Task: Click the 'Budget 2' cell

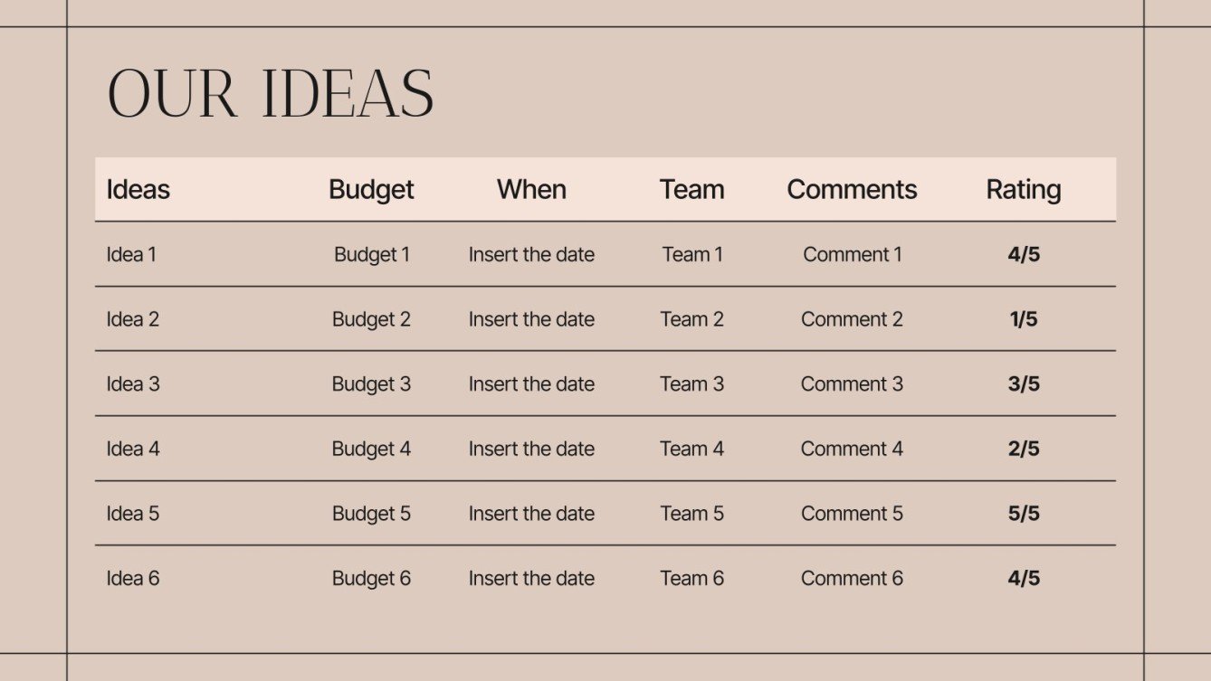Action: click(x=371, y=319)
